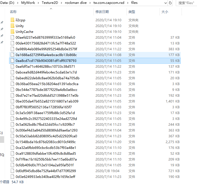Expand chevron after MyWork breadcrumb
197x184 pixels.
coord(38,3)
